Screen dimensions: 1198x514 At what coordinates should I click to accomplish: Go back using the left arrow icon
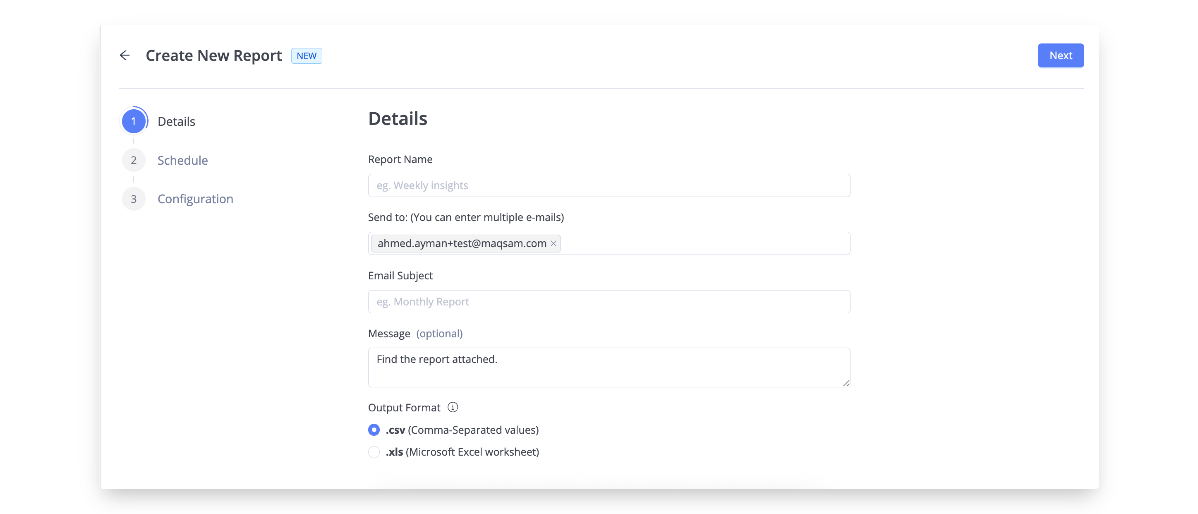[x=125, y=55]
